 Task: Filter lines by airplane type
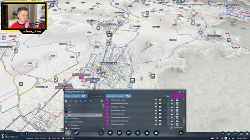(x=91, y=101)
